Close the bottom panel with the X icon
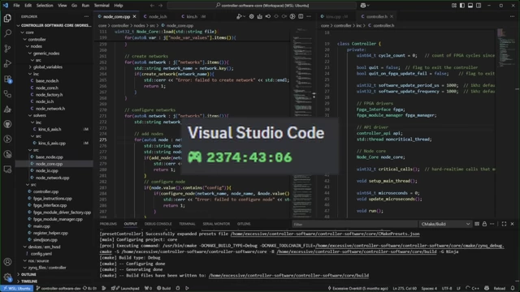 [512, 224]
